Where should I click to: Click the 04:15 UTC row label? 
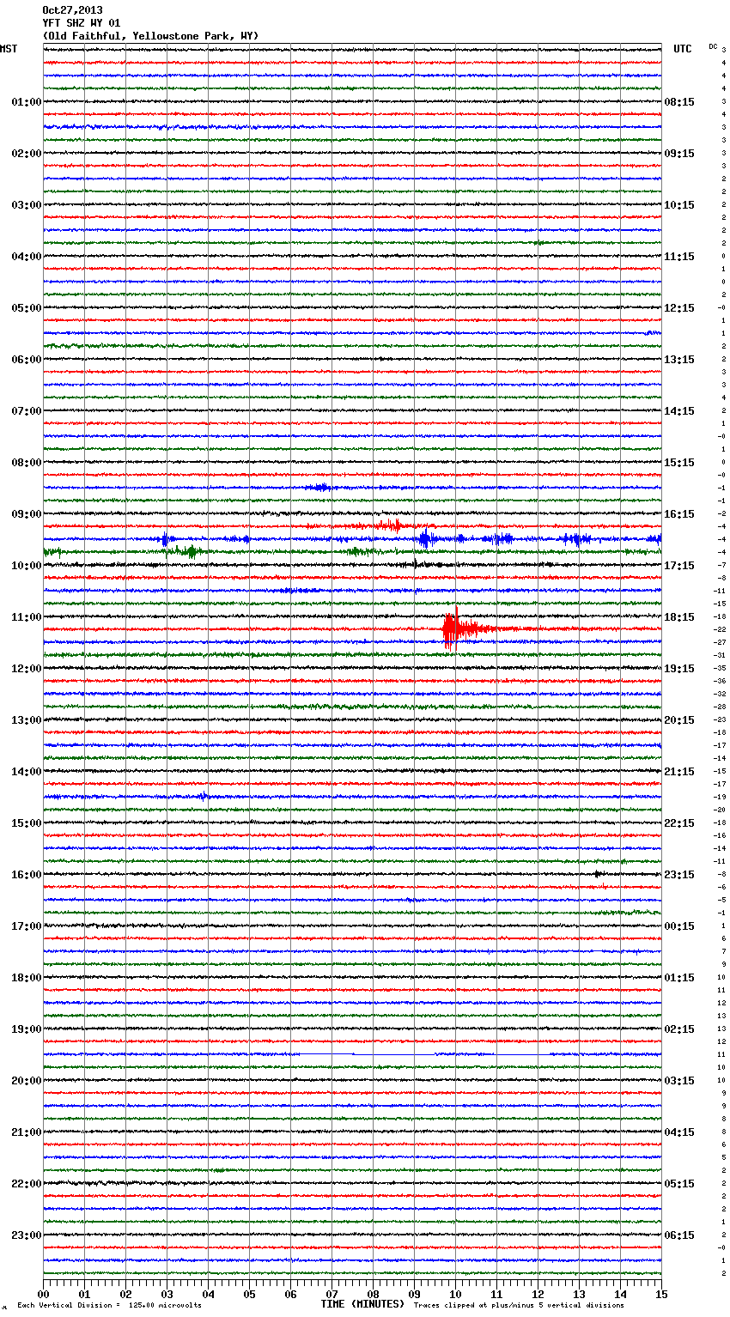[679, 1132]
